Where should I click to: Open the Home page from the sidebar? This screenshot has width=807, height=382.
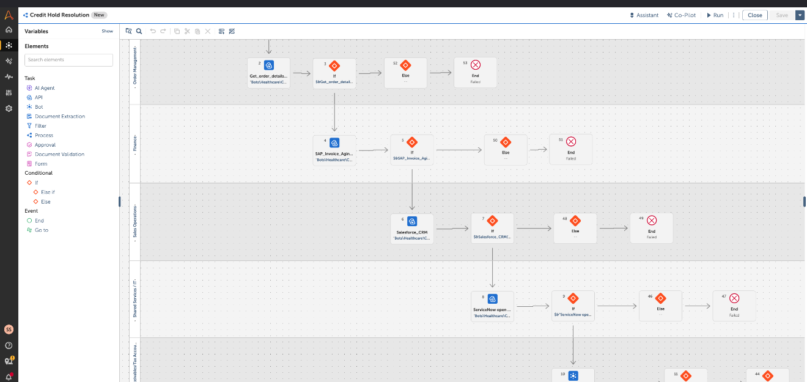tap(9, 29)
